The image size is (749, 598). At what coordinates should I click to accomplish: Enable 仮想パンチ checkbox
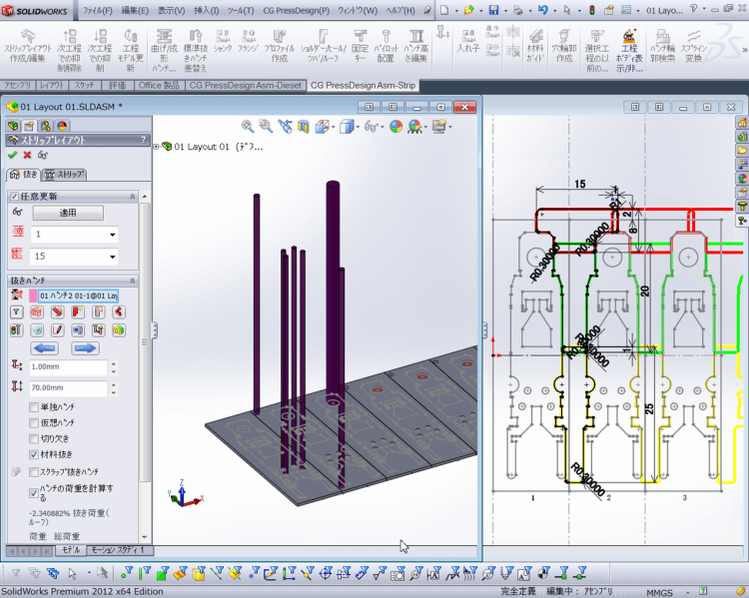(33, 422)
